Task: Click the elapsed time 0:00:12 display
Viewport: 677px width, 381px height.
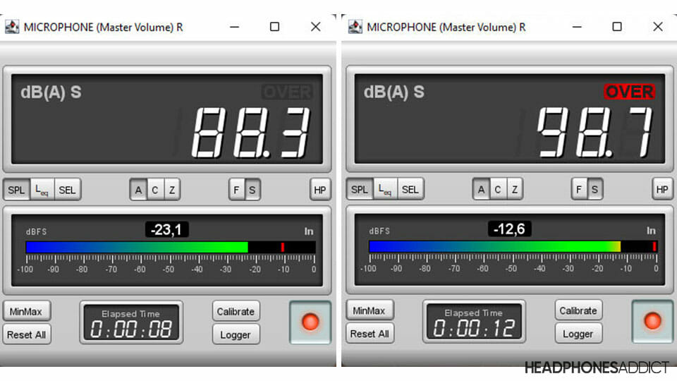Action: pos(474,328)
